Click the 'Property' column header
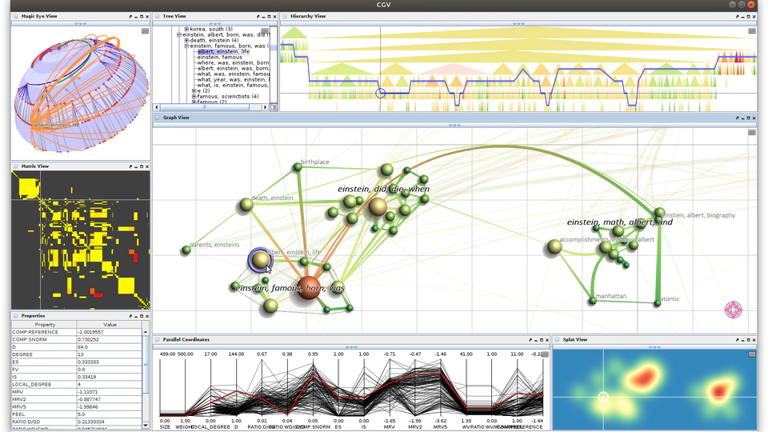The width and height of the screenshot is (768, 432). coord(45,325)
